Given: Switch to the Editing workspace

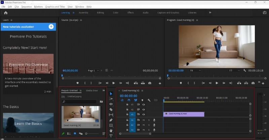Looking at the screenshot, I should pos(100,12).
